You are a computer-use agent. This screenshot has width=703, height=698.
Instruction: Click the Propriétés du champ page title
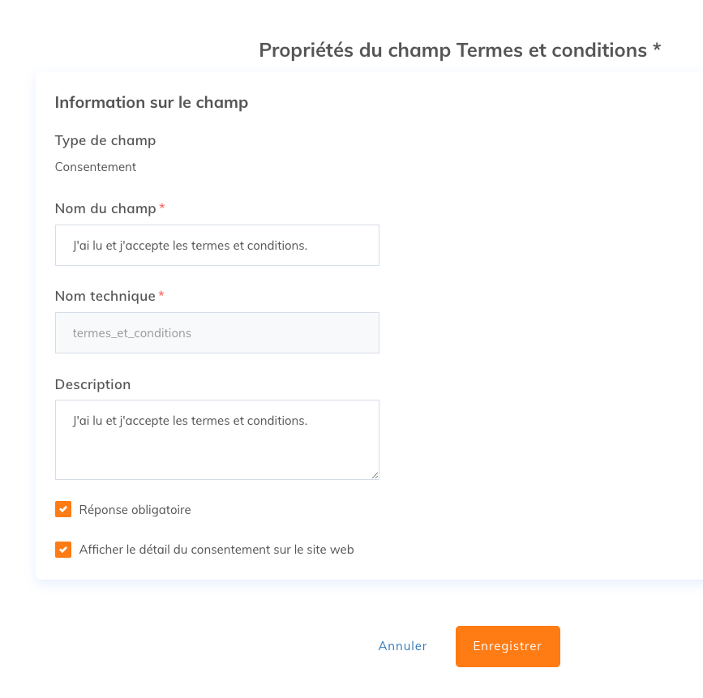460,50
